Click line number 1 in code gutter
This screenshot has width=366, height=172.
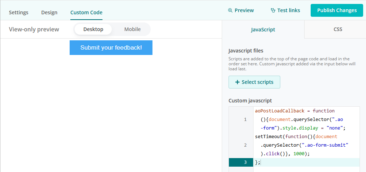click(245, 120)
